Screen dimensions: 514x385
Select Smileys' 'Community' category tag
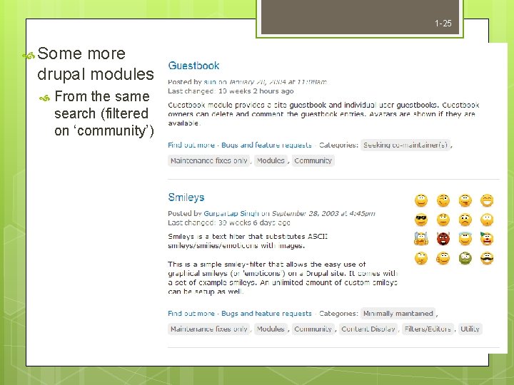313,329
